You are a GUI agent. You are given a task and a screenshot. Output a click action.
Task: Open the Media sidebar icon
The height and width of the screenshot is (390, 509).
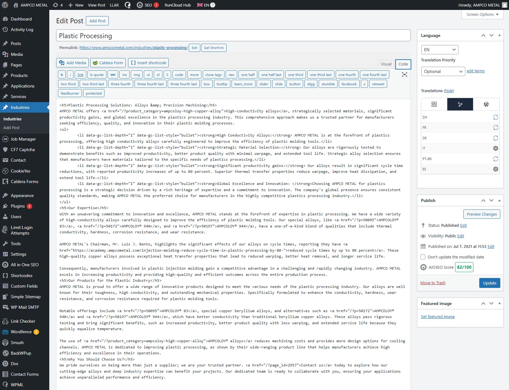[x=5, y=54]
